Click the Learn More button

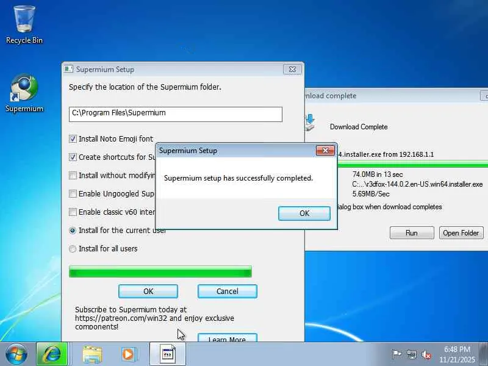click(228, 338)
